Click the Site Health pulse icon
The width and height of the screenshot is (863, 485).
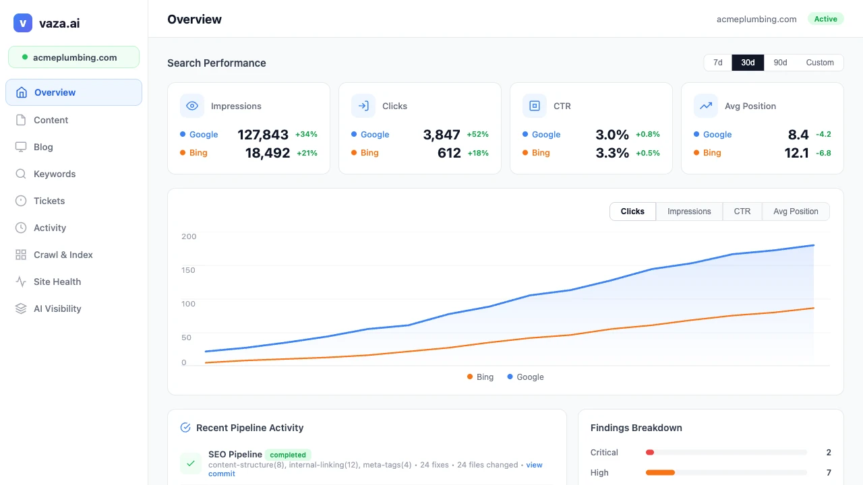(x=21, y=282)
